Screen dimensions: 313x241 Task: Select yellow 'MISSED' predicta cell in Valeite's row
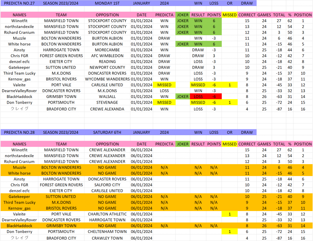tap(164, 85)
